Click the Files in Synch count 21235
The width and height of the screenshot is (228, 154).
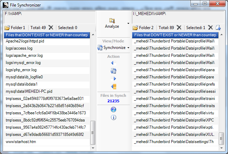click(113, 101)
